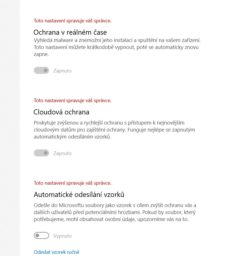Click the admin notice above Automatické odesílání vzorků
235x256 pixels.
pos(72,183)
